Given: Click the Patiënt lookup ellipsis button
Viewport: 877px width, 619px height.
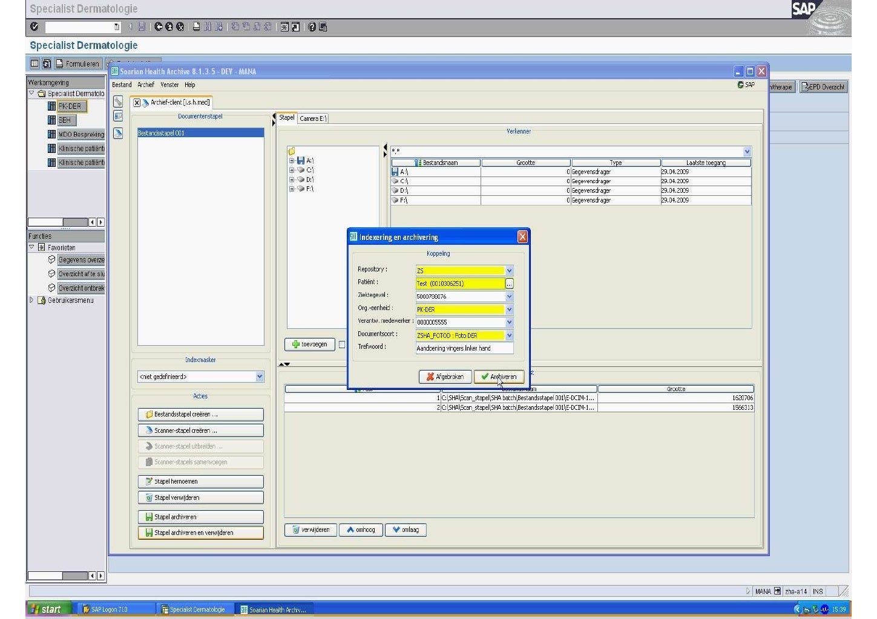Looking at the screenshot, I should click(509, 284).
